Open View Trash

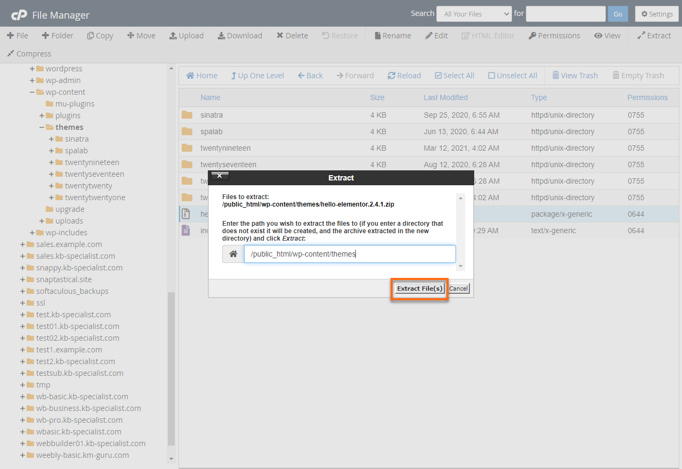(575, 75)
